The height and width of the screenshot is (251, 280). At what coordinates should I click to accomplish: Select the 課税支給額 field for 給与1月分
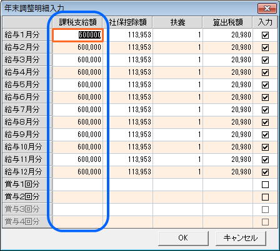pyautogui.click(x=77, y=35)
